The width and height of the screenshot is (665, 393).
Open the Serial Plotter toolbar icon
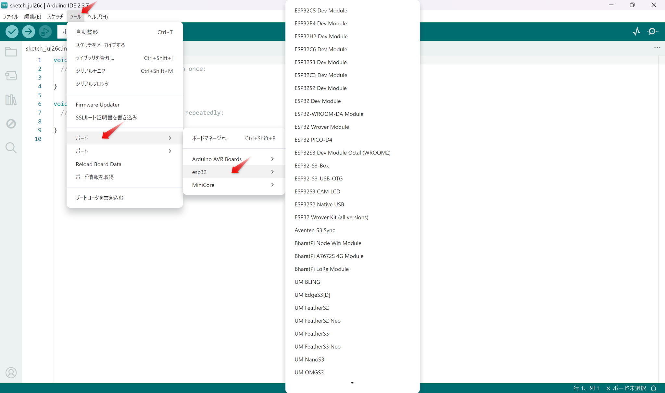pos(636,31)
